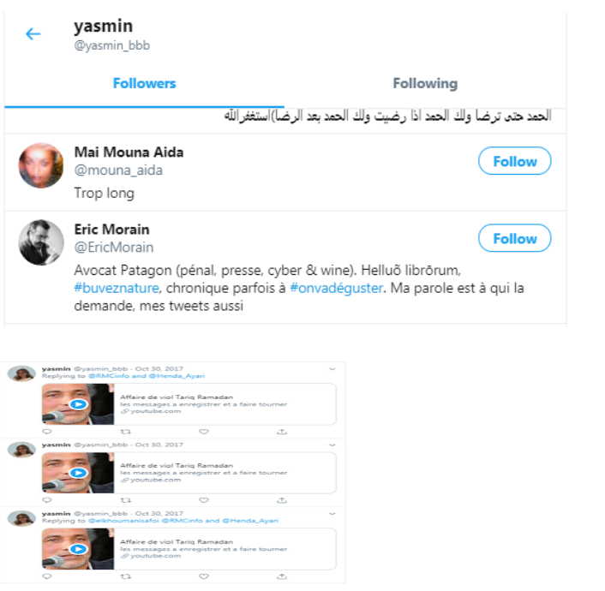The height and width of the screenshot is (591, 605).
Task: Open the #buveznature hashtag link
Action: coord(117,288)
